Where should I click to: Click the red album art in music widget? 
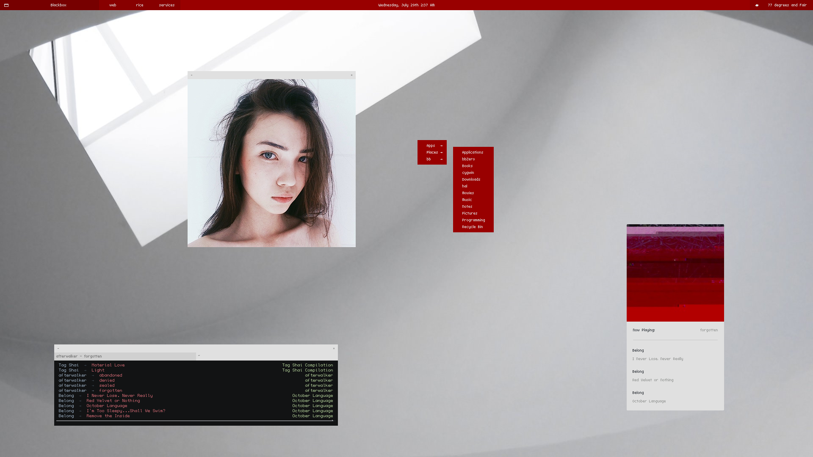point(675,273)
